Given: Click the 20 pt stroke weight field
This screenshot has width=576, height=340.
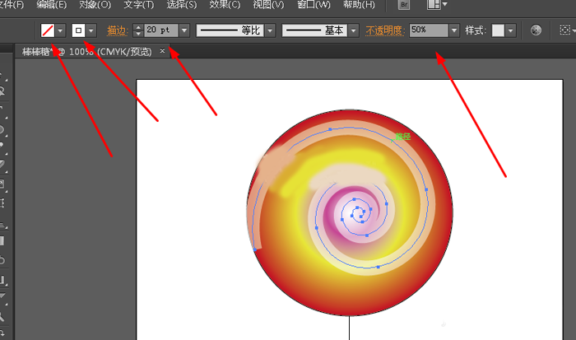Looking at the screenshot, I should coord(160,30).
